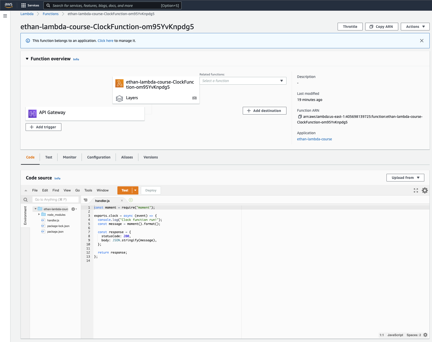Click the Add trigger button
Screen dimensions: 432x342
click(43, 127)
